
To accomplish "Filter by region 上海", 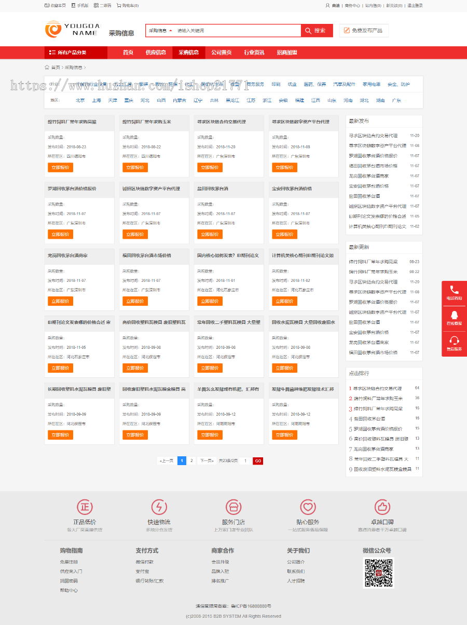I will pyautogui.click(x=97, y=100).
